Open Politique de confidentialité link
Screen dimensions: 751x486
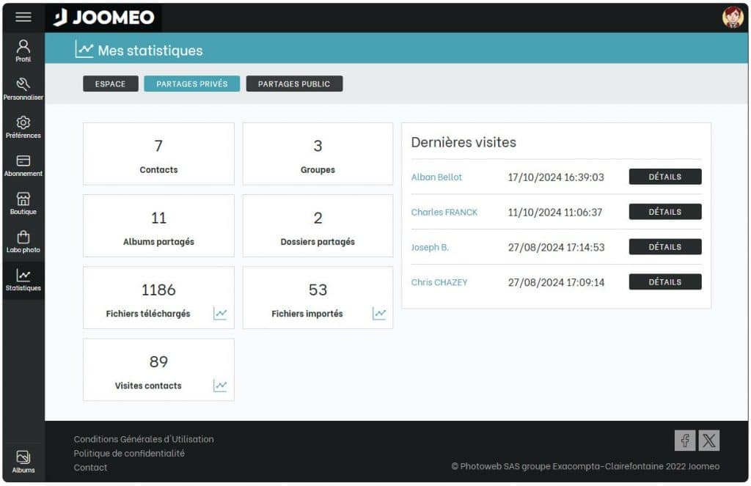pyautogui.click(x=129, y=453)
